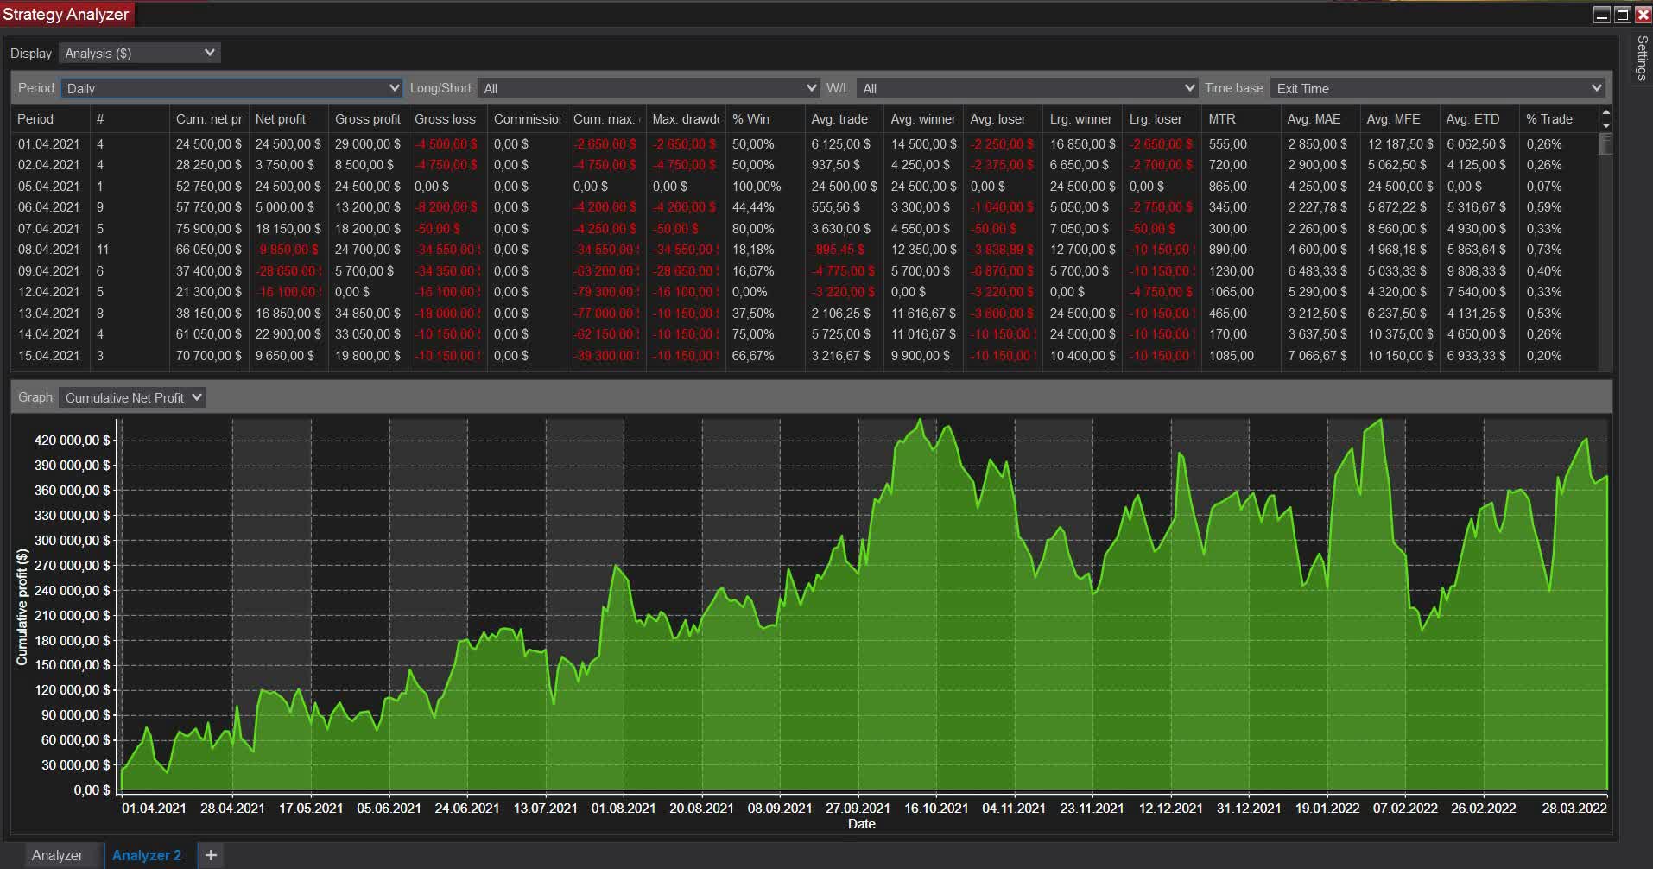Click the table scrollbar up arrow
1653x869 pixels.
[1606, 113]
